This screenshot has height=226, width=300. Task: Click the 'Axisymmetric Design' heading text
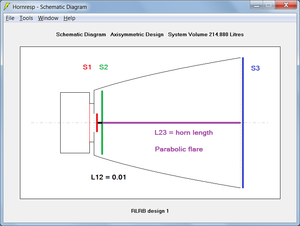click(x=137, y=34)
